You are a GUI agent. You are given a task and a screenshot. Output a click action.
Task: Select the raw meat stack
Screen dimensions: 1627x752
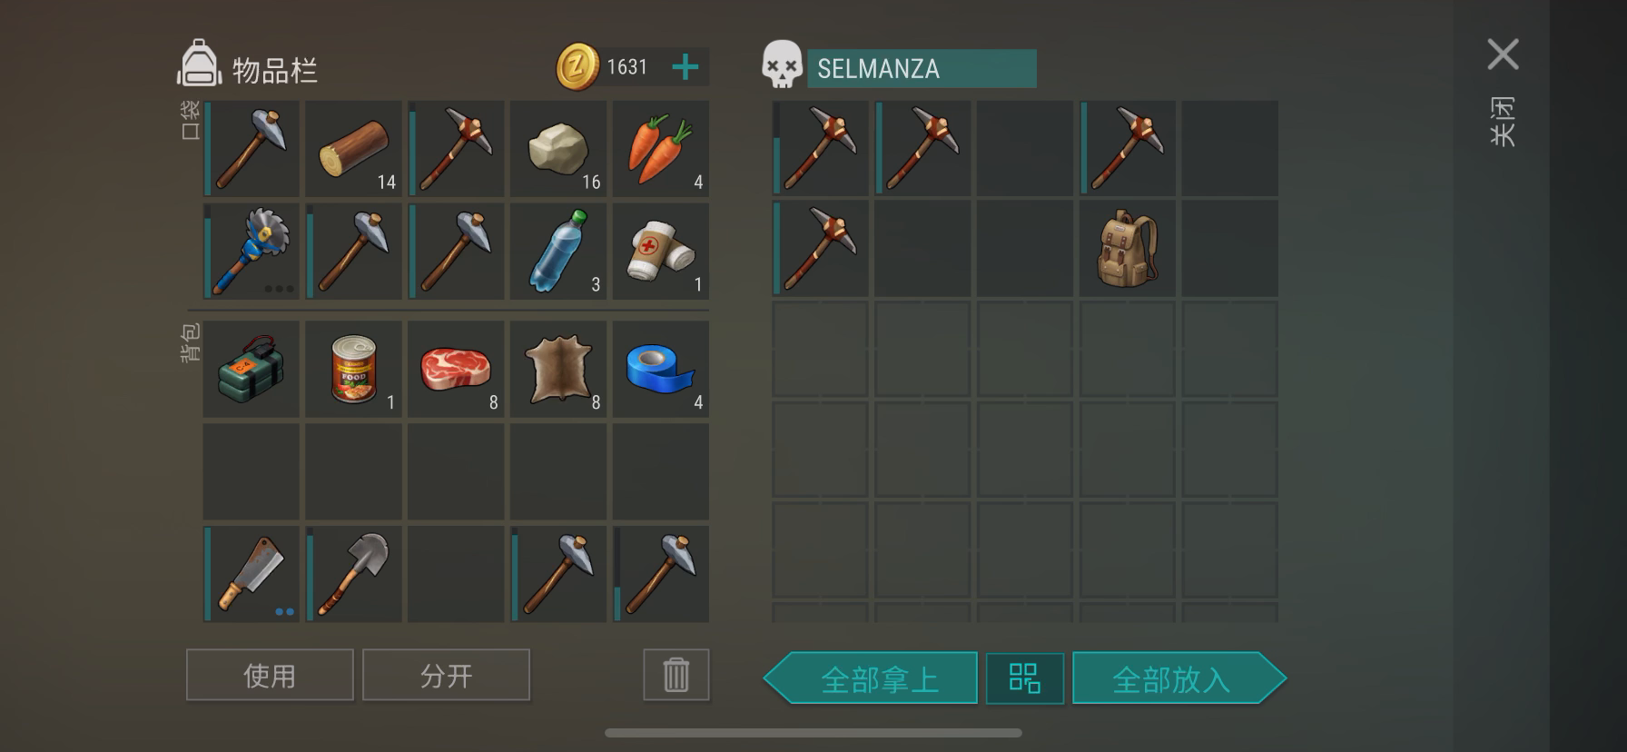click(456, 369)
